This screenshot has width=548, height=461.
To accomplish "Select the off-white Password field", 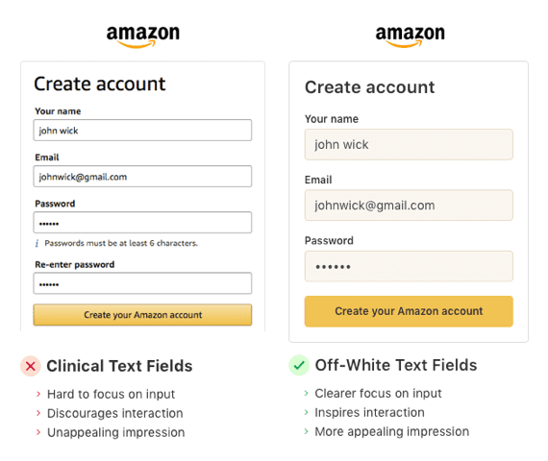I will coord(409,266).
